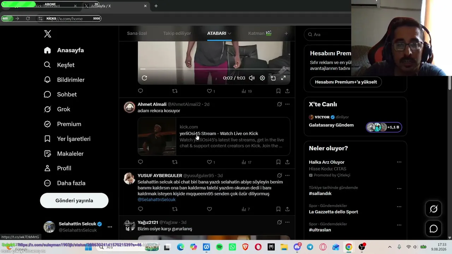Open more options for #sallandık trend
Viewport: 452px width, 254px height.
[x=399, y=188]
